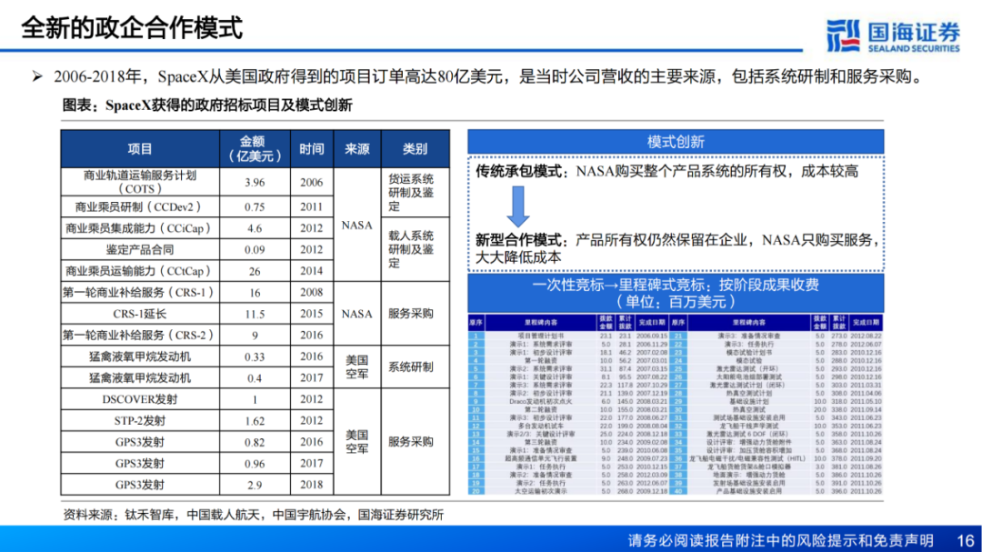Click the amount 0.82 for GPS3发射
982x552 pixels.
click(x=255, y=442)
